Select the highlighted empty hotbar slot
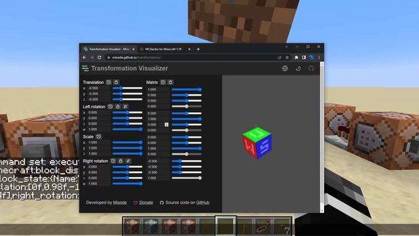 pos(226,226)
